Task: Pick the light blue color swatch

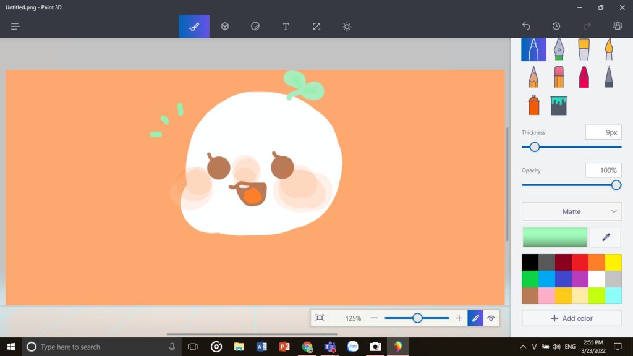Action: click(x=546, y=279)
